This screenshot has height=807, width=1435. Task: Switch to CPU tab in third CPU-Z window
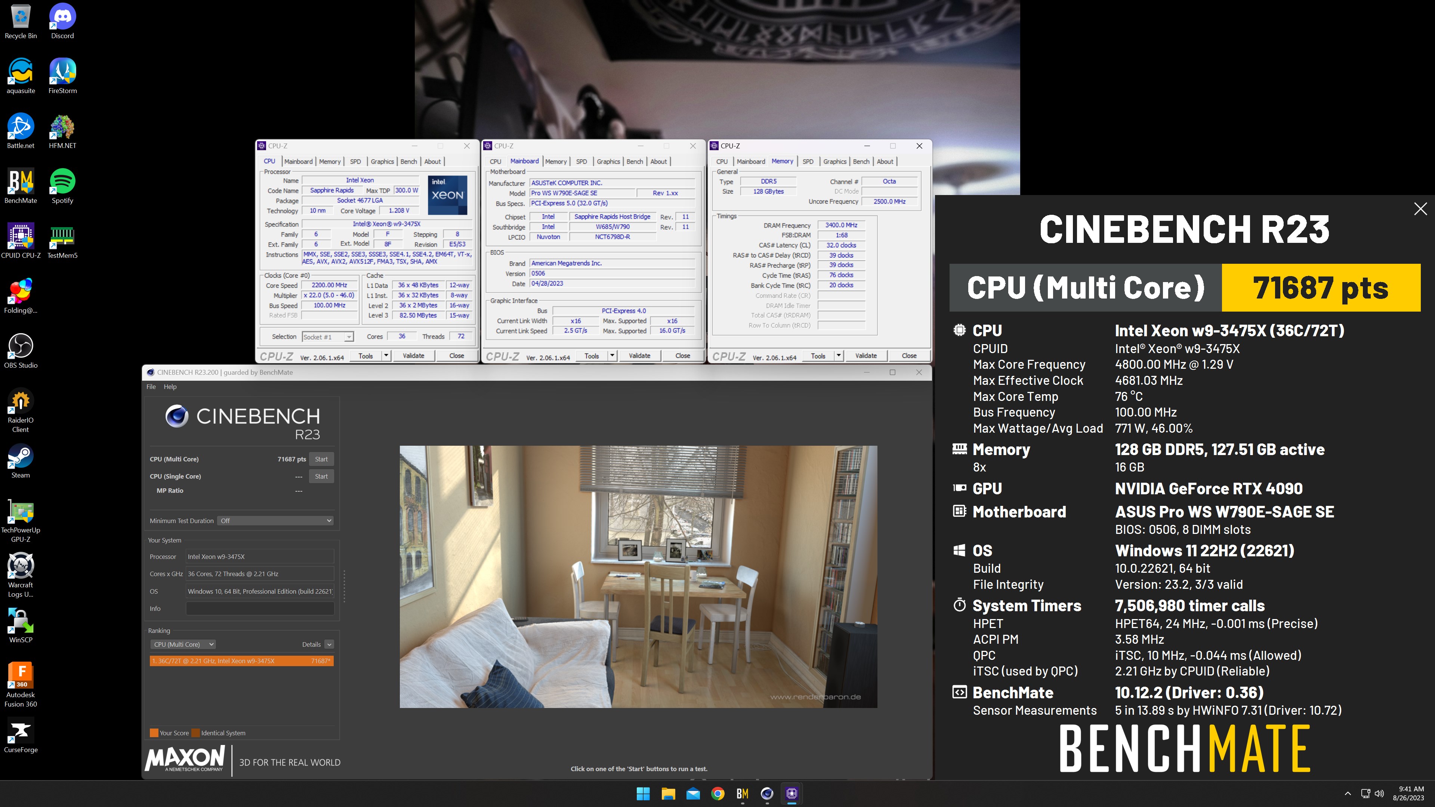(722, 161)
